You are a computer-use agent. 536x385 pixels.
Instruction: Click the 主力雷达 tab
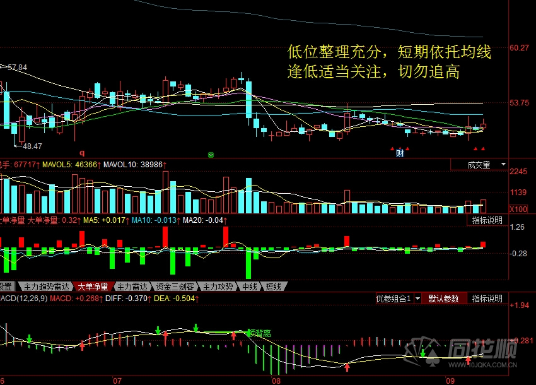[x=133, y=286]
